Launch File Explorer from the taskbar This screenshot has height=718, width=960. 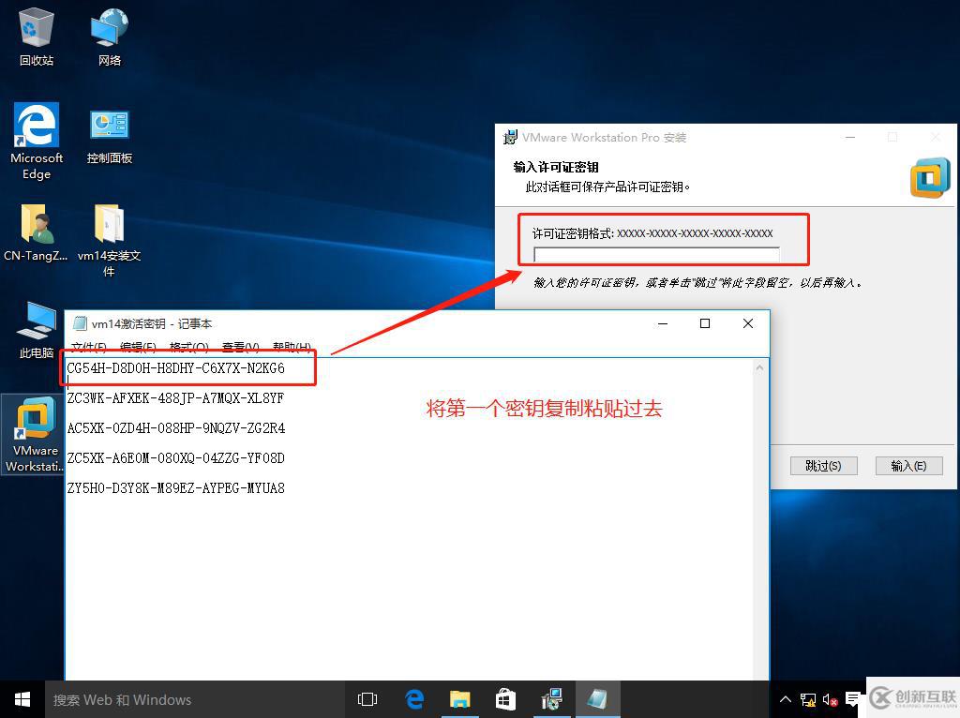click(x=459, y=699)
